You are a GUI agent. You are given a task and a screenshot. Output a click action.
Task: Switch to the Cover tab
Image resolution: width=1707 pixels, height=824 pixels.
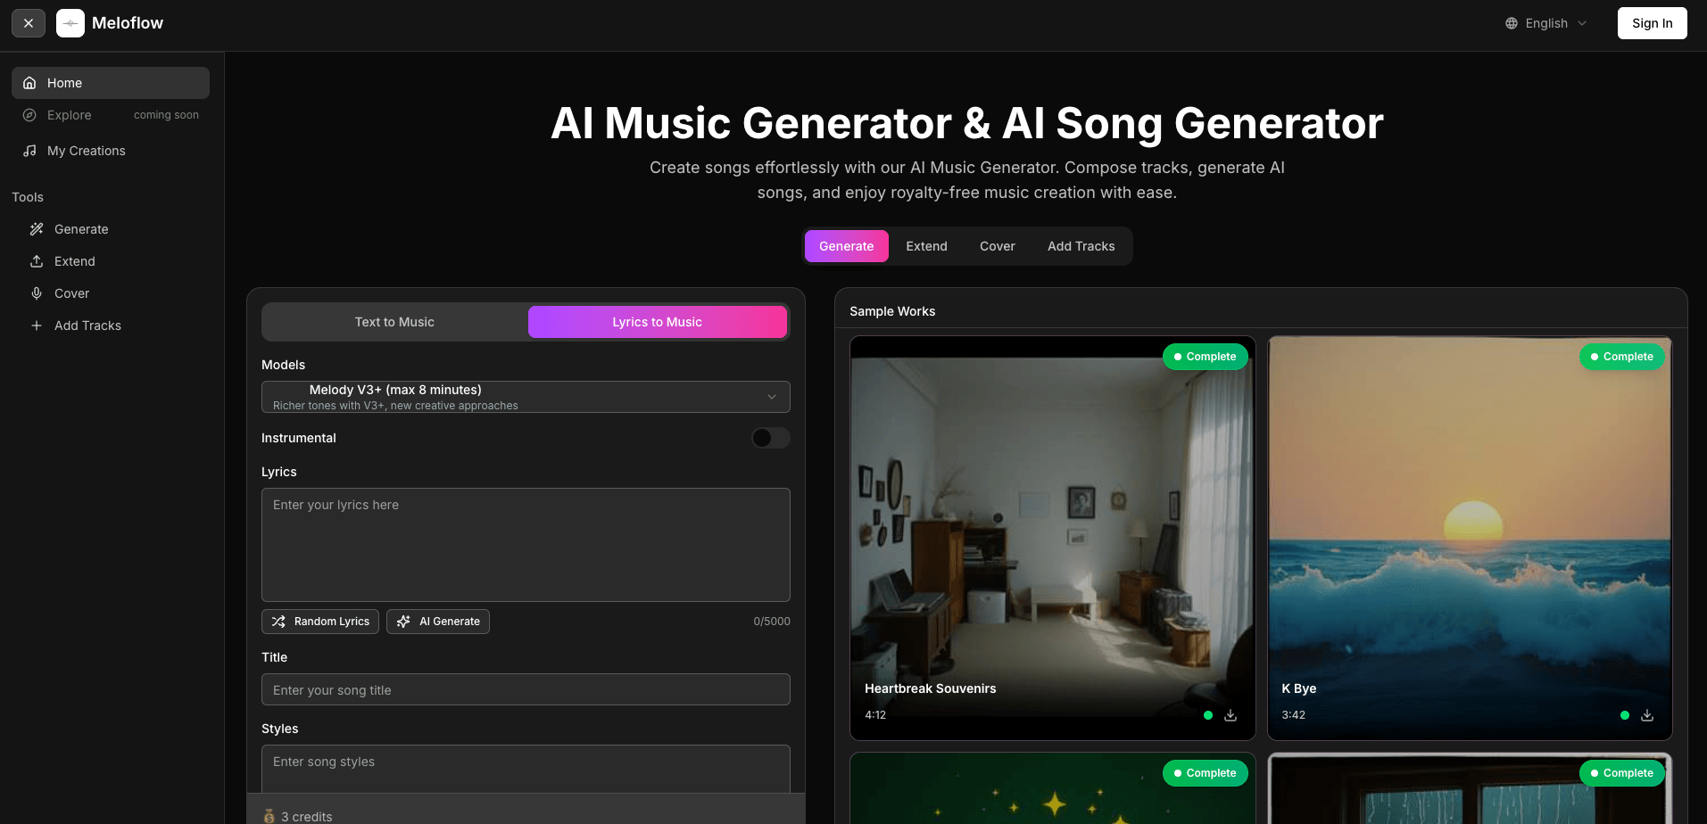click(997, 246)
